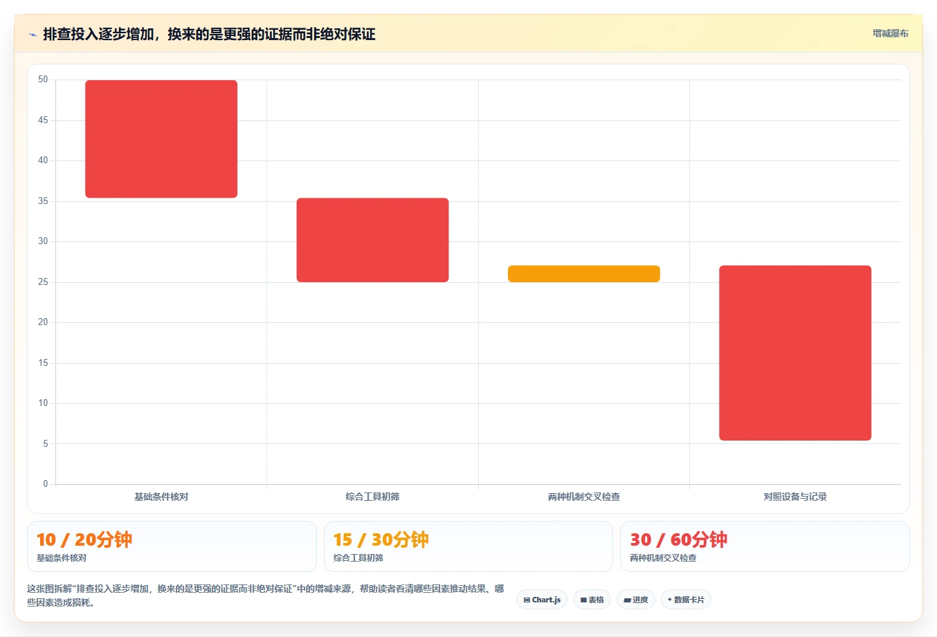Click the description paragraph starting 这张图拆解
The width and height of the screenshot is (937, 637).
266,596
